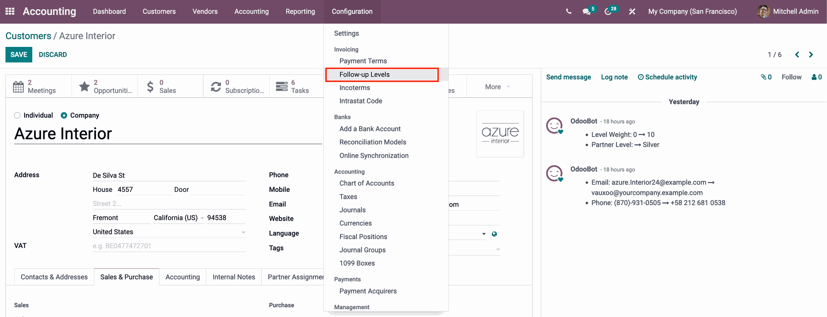Image resolution: width=827 pixels, height=317 pixels.
Task: Open the Tags field dropdown arrow
Action: (498, 249)
